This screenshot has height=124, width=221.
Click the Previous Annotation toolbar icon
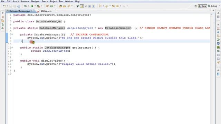(107, 6)
